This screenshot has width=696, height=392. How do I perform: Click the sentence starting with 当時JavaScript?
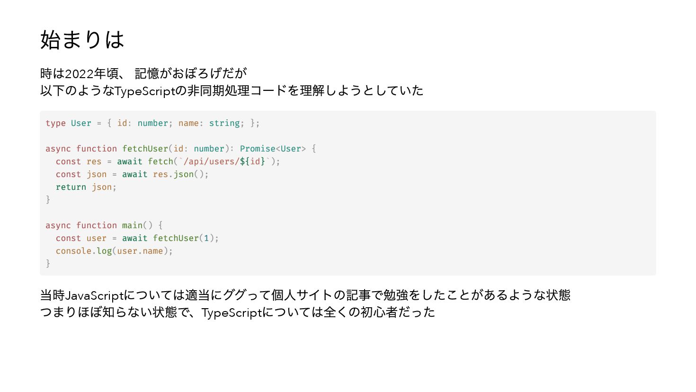(305, 295)
